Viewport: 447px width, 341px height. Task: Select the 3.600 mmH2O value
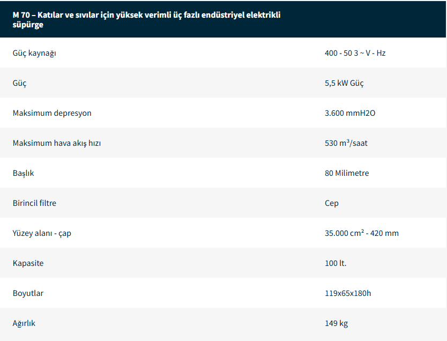click(350, 113)
